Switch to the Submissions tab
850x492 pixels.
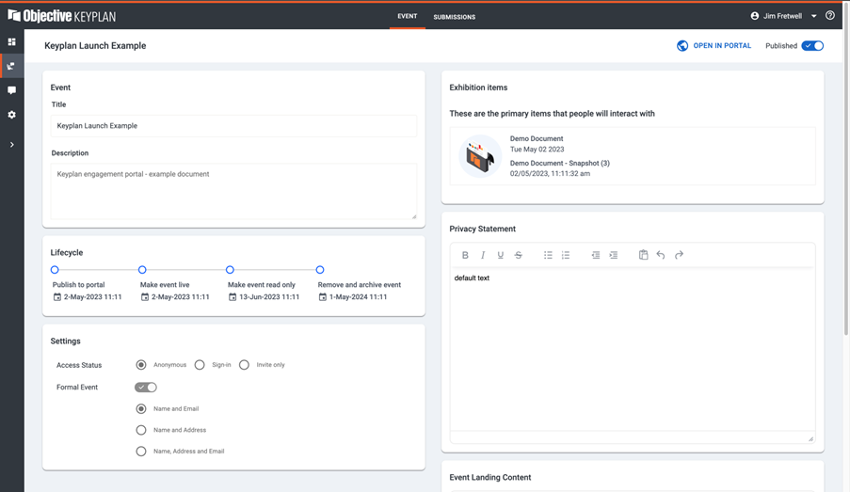[x=454, y=17]
